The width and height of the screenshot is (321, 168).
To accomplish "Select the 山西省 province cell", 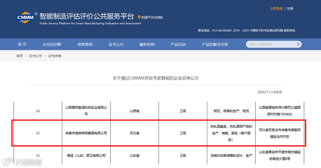I will (x=135, y=111).
